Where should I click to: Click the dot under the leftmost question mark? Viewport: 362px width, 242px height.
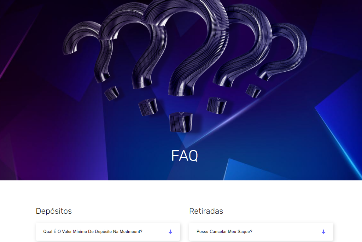coord(112,93)
